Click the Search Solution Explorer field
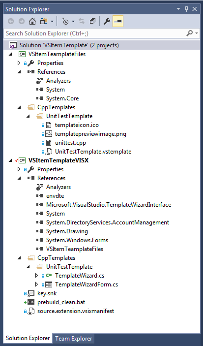This screenshot has width=203, height=346. pyautogui.click(x=95, y=33)
